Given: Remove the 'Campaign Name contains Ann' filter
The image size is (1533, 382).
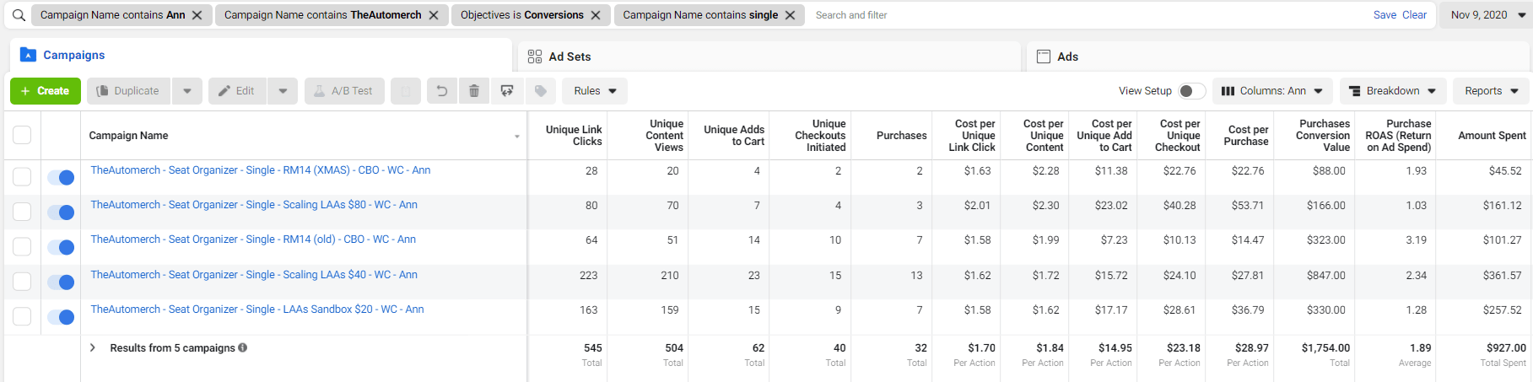Looking at the screenshot, I should [x=197, y=15].
